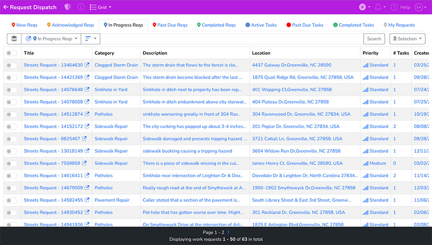Click the shield icon in the header
Image resolution: width=432 pixels, height=245 pixels.
67,7
